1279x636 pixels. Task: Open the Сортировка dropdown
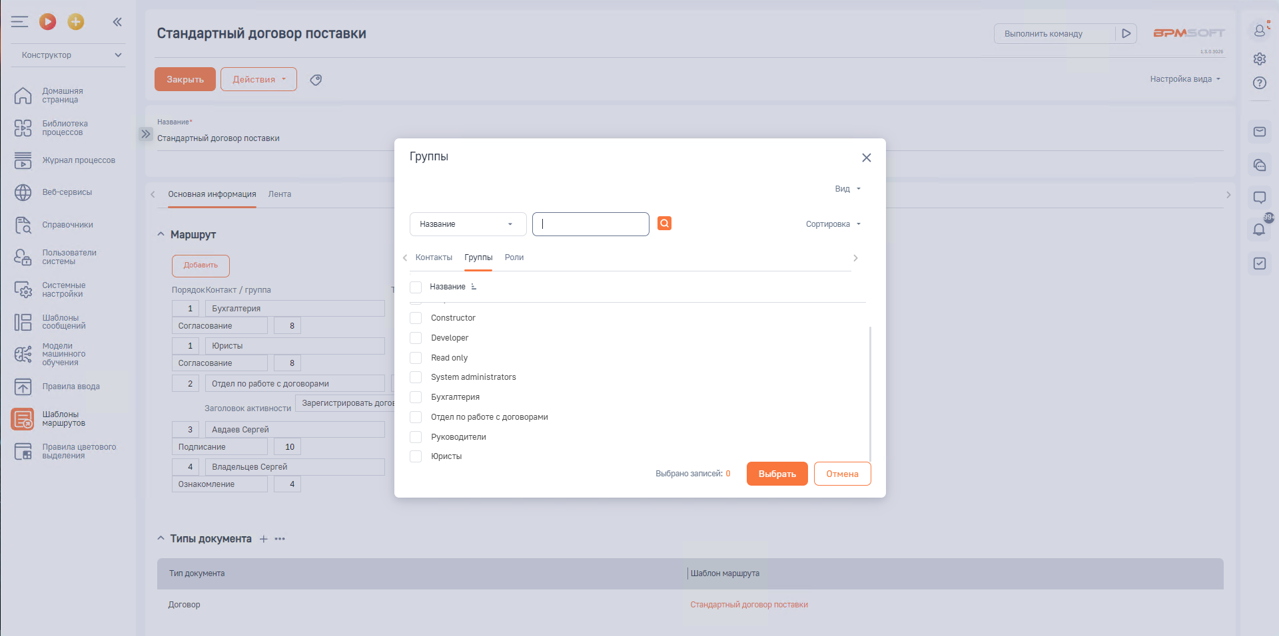[833, 224]
